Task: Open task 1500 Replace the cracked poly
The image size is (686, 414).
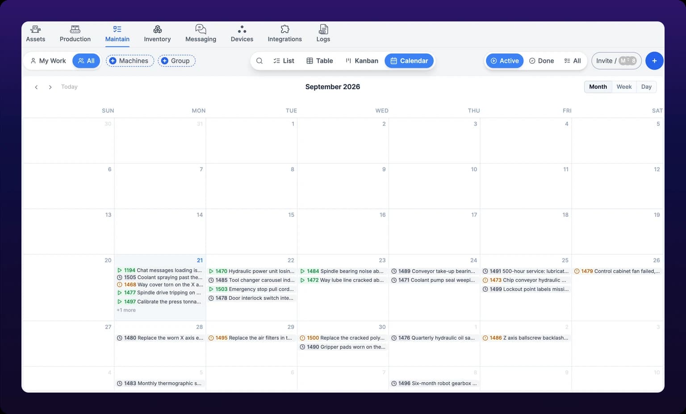Action: click(343, 338)
